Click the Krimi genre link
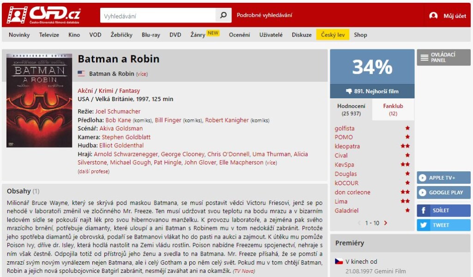473x277 pixels. [106, 91]
